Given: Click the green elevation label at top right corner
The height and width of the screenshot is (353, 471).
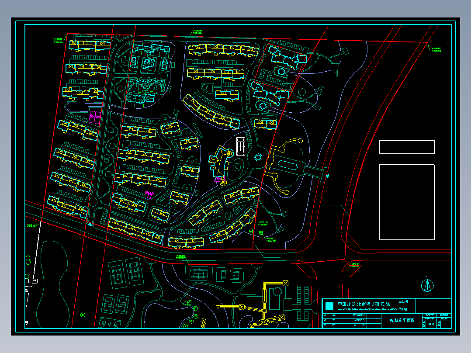Looking at the screenshot, I should click(x=436, y=49).
